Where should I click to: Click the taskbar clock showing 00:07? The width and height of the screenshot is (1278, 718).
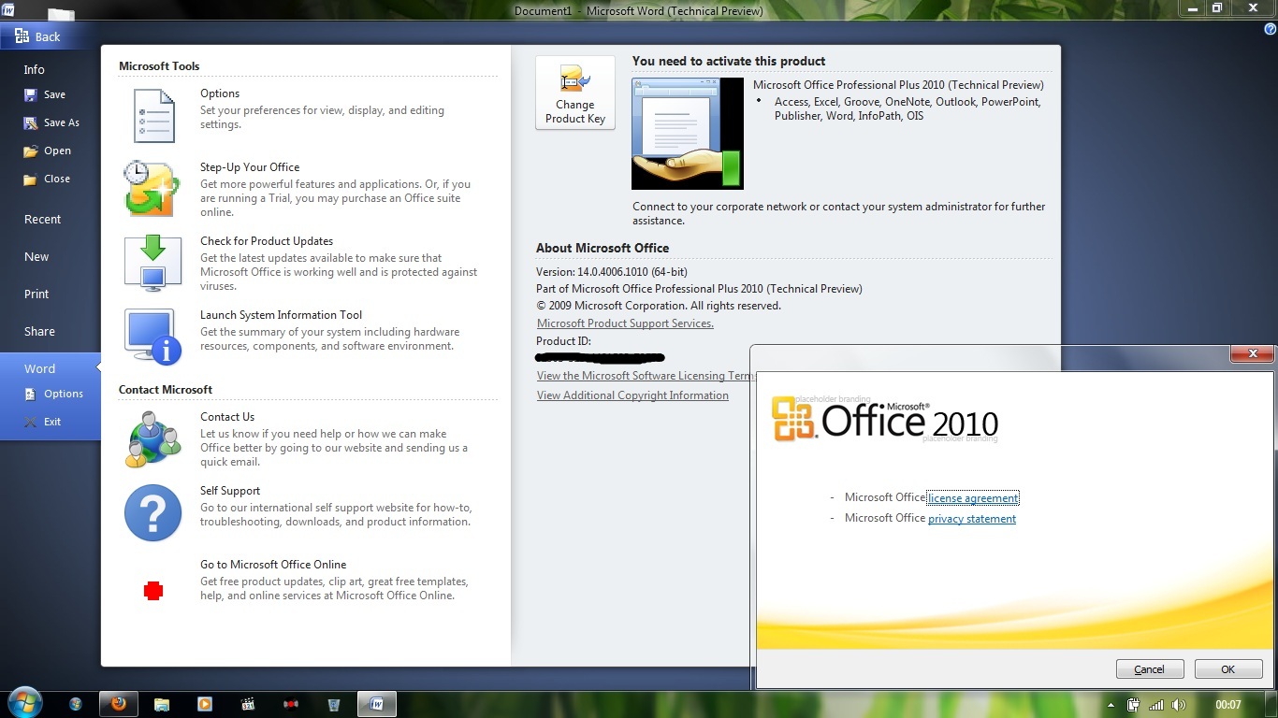(1228, 705)
